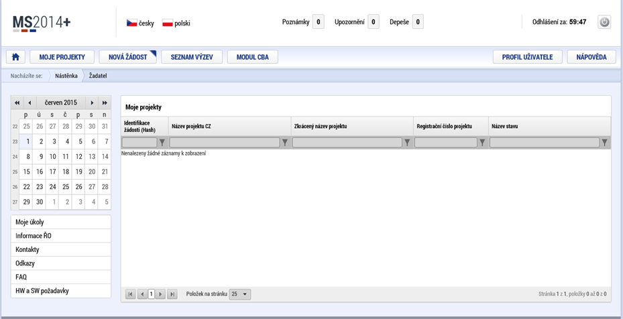Open HW a SW požadavky link

click(61, 291)
